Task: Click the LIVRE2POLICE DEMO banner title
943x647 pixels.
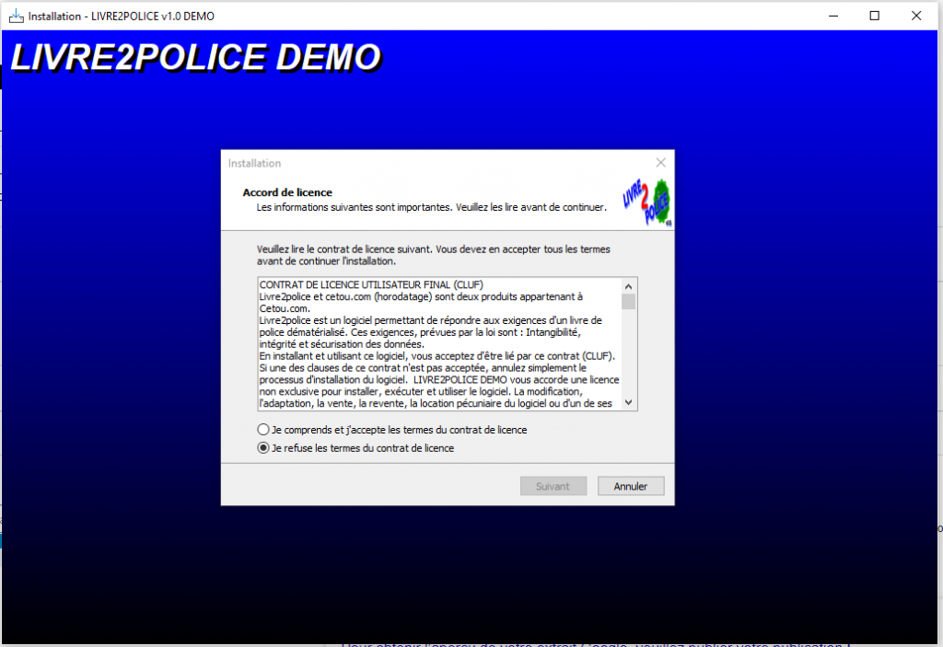Action: [195, 58]
